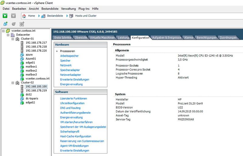Viewport: 243px width, 156px height.
Task: Open the DNS und Routing link
Action: 70,108
